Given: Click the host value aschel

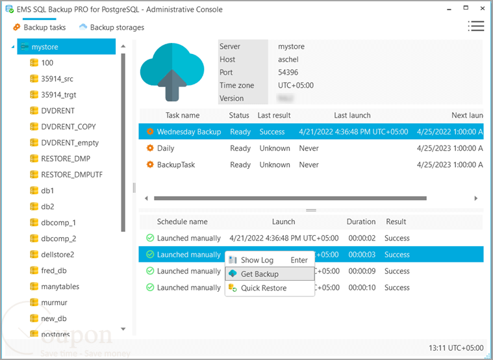Looking at the screenshot, I should pyautogui.click(x=288, y=59).
